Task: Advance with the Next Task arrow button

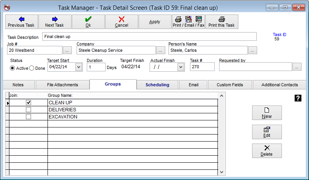Action: point(55,22)
